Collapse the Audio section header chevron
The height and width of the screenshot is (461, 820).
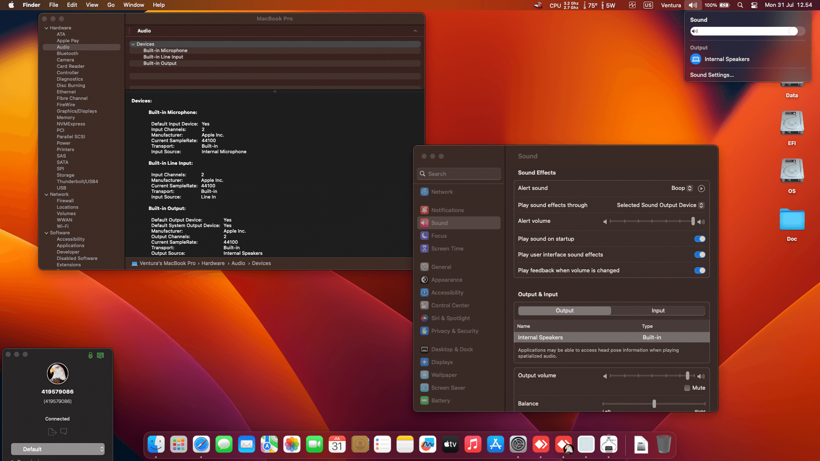coord(415,31)
